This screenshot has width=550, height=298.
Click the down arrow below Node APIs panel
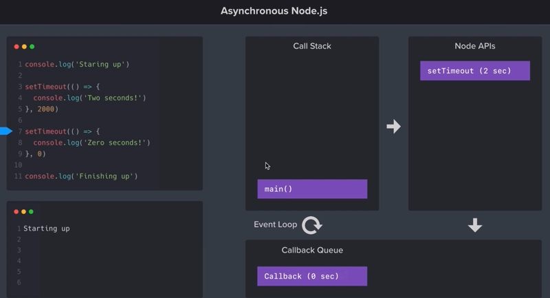[x=475, y=225]
